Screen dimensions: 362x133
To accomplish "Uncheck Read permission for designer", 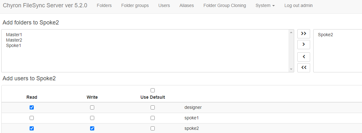I will [x=32, y=108].
